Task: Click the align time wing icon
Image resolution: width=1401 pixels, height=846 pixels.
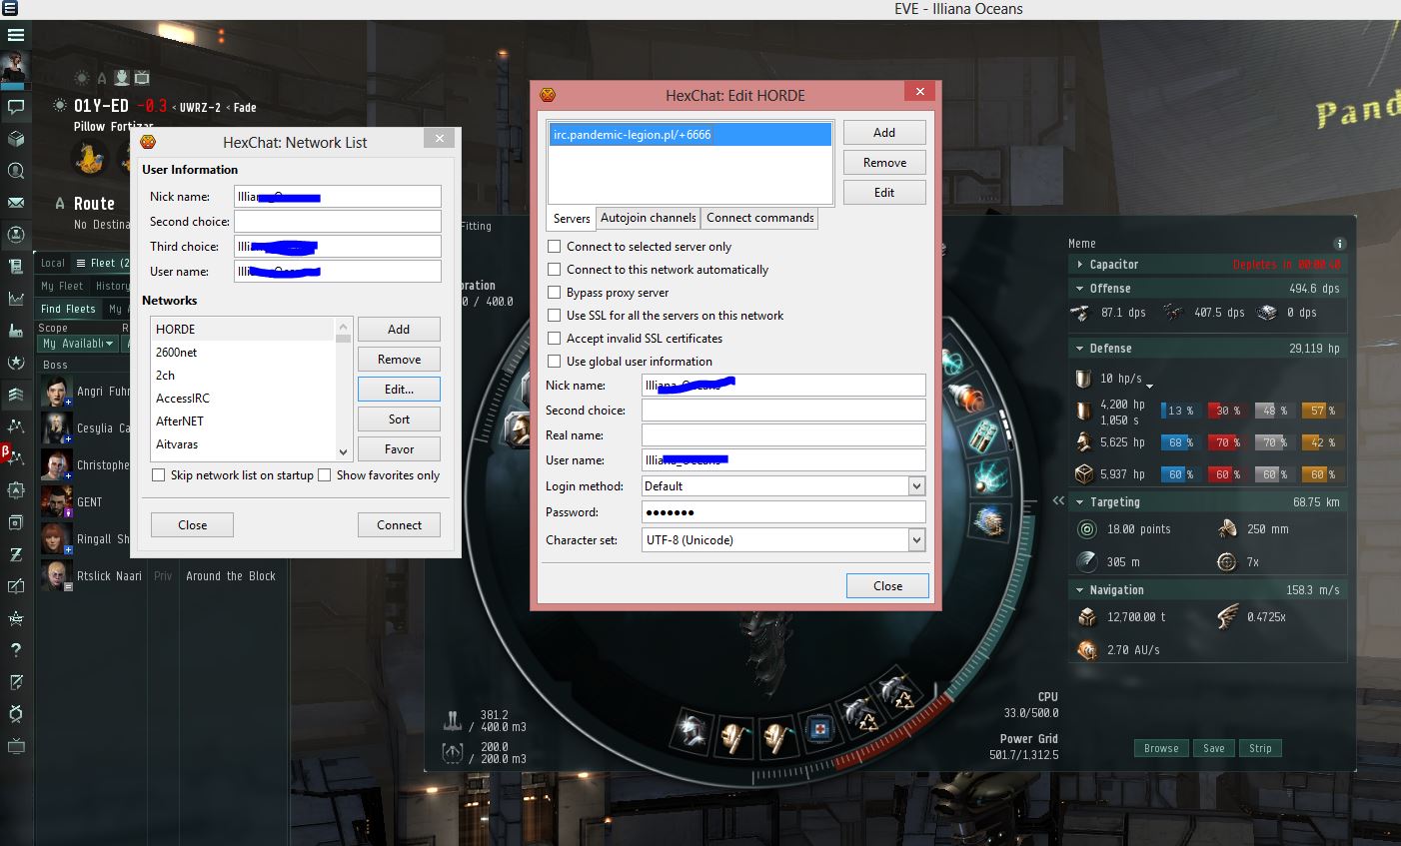Action: (x=1227, y=617)
